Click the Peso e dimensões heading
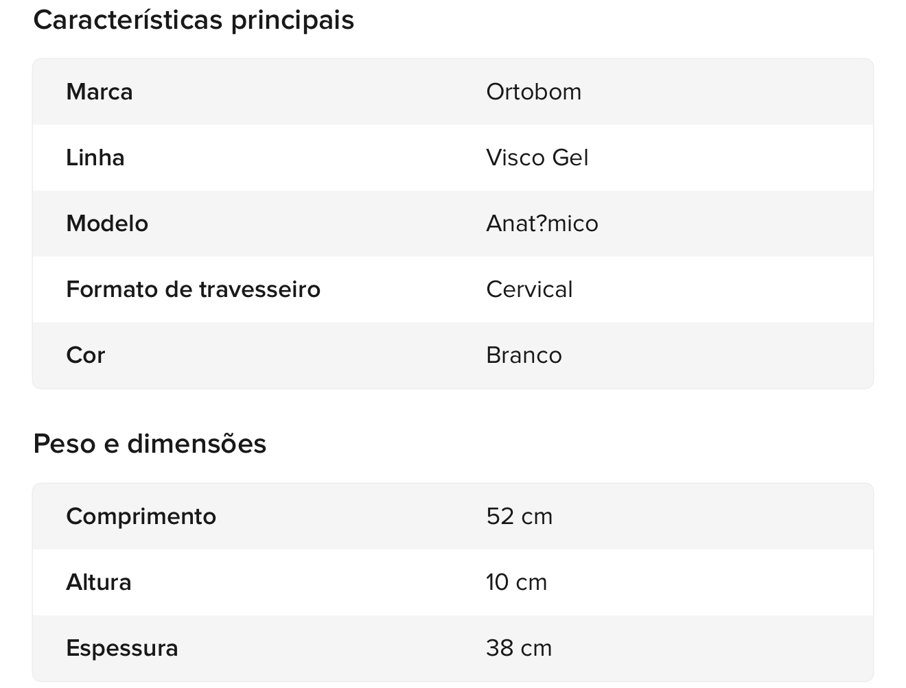This screenshot has height=688, width=906. click(x=150, y=444)
